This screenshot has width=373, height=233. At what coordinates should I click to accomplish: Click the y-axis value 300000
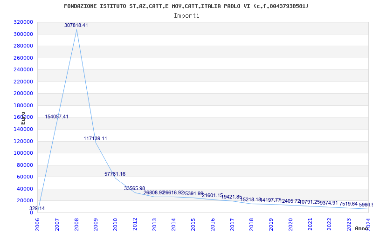click(x=23, y=34)
